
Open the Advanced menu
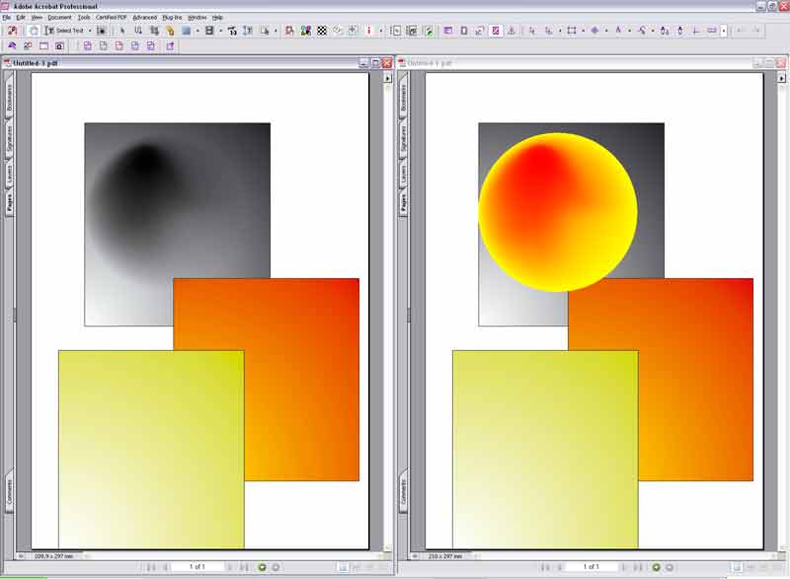(144, 18)
